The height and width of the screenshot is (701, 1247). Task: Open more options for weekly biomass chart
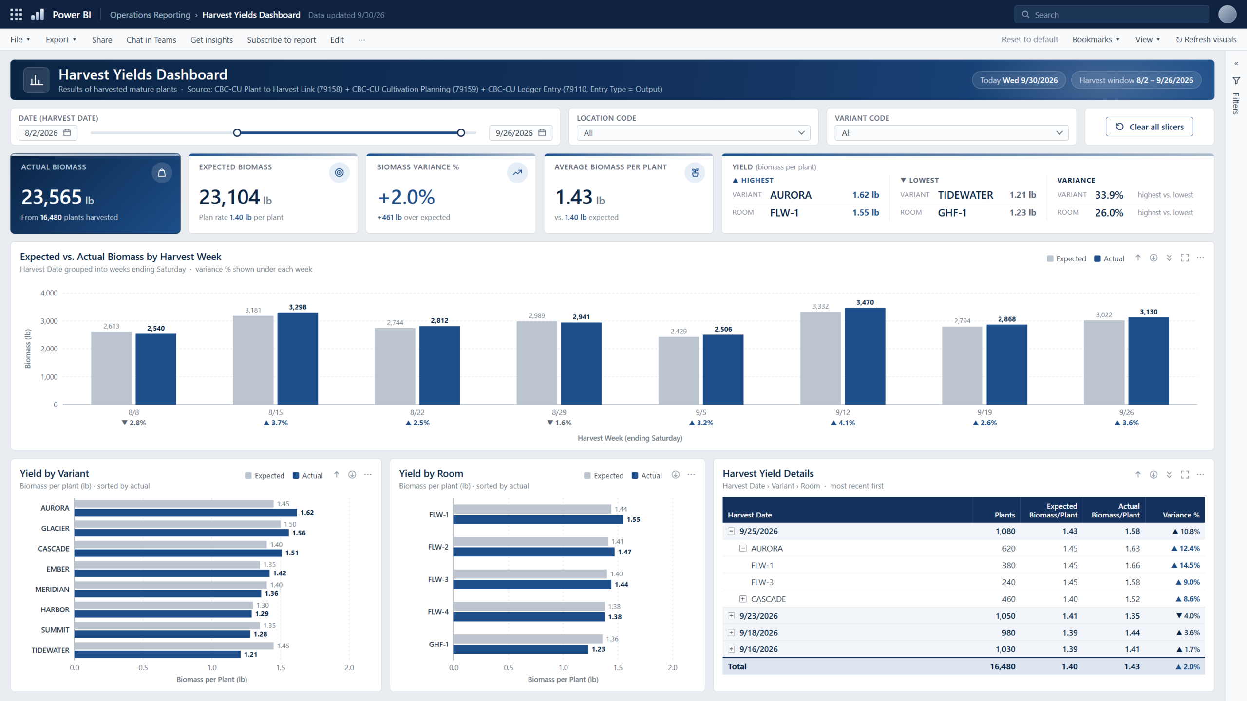click(x=1200, y=258)
